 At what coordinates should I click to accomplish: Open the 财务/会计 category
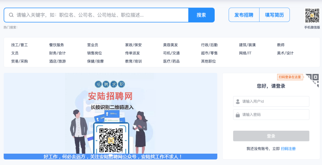click(57, 53)
